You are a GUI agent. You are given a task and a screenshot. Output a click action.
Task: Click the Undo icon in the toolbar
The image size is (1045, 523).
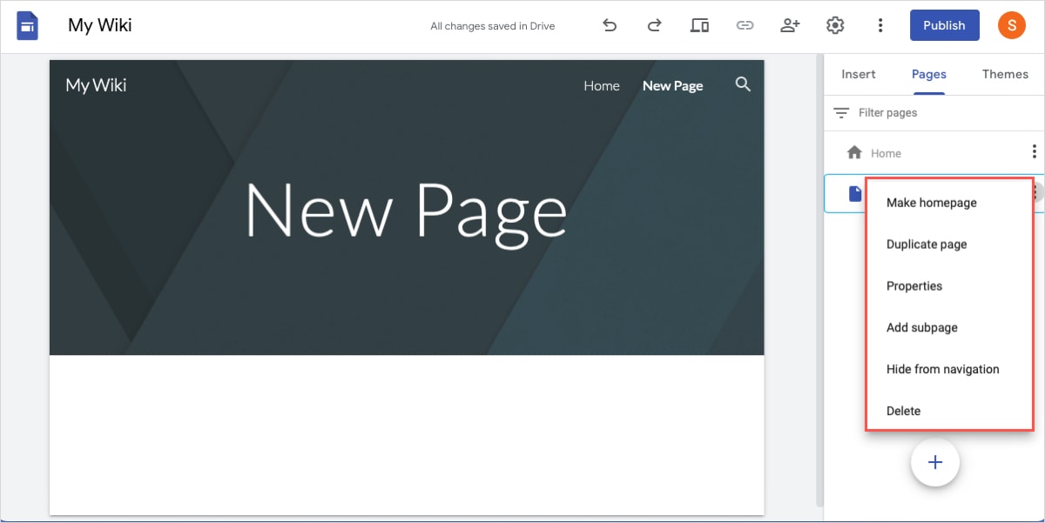(610, 25)
